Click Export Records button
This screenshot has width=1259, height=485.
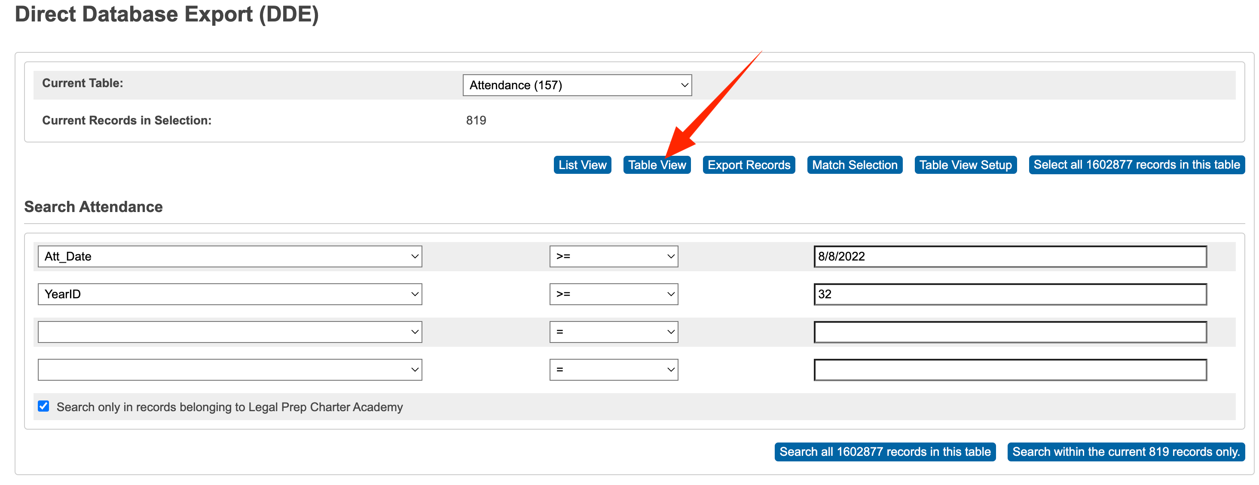click(748, 165)
